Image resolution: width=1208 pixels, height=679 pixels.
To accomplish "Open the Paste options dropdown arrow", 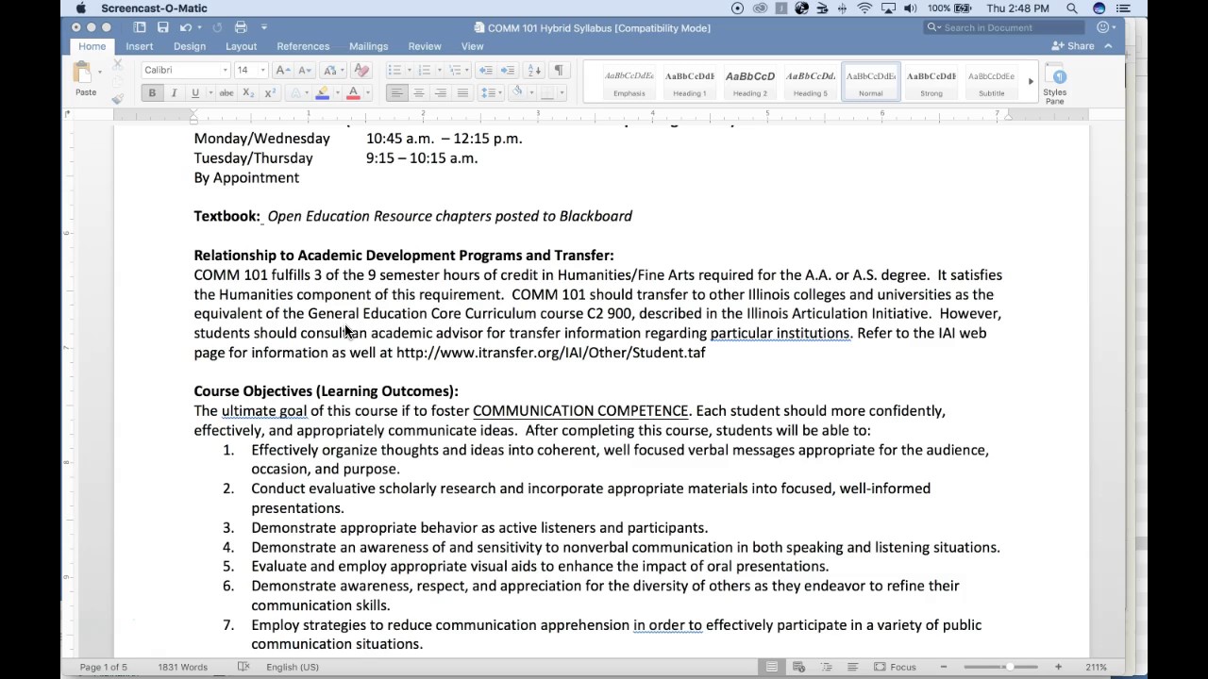I will [x=100, y=72].
